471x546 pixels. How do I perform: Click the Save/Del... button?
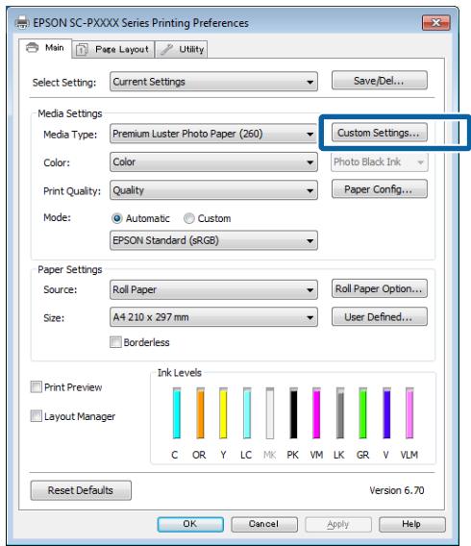point(379,81)
